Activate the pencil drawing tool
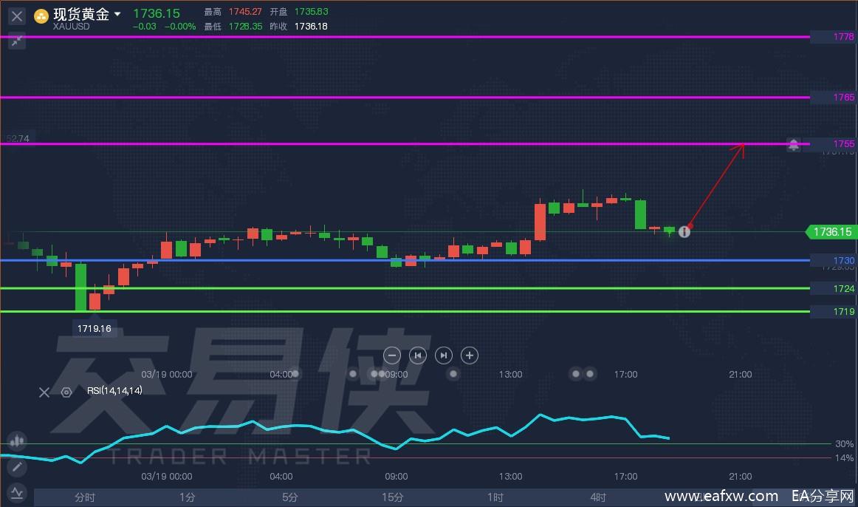The height and width of the screenshot is (507, 858). point(17,466)
